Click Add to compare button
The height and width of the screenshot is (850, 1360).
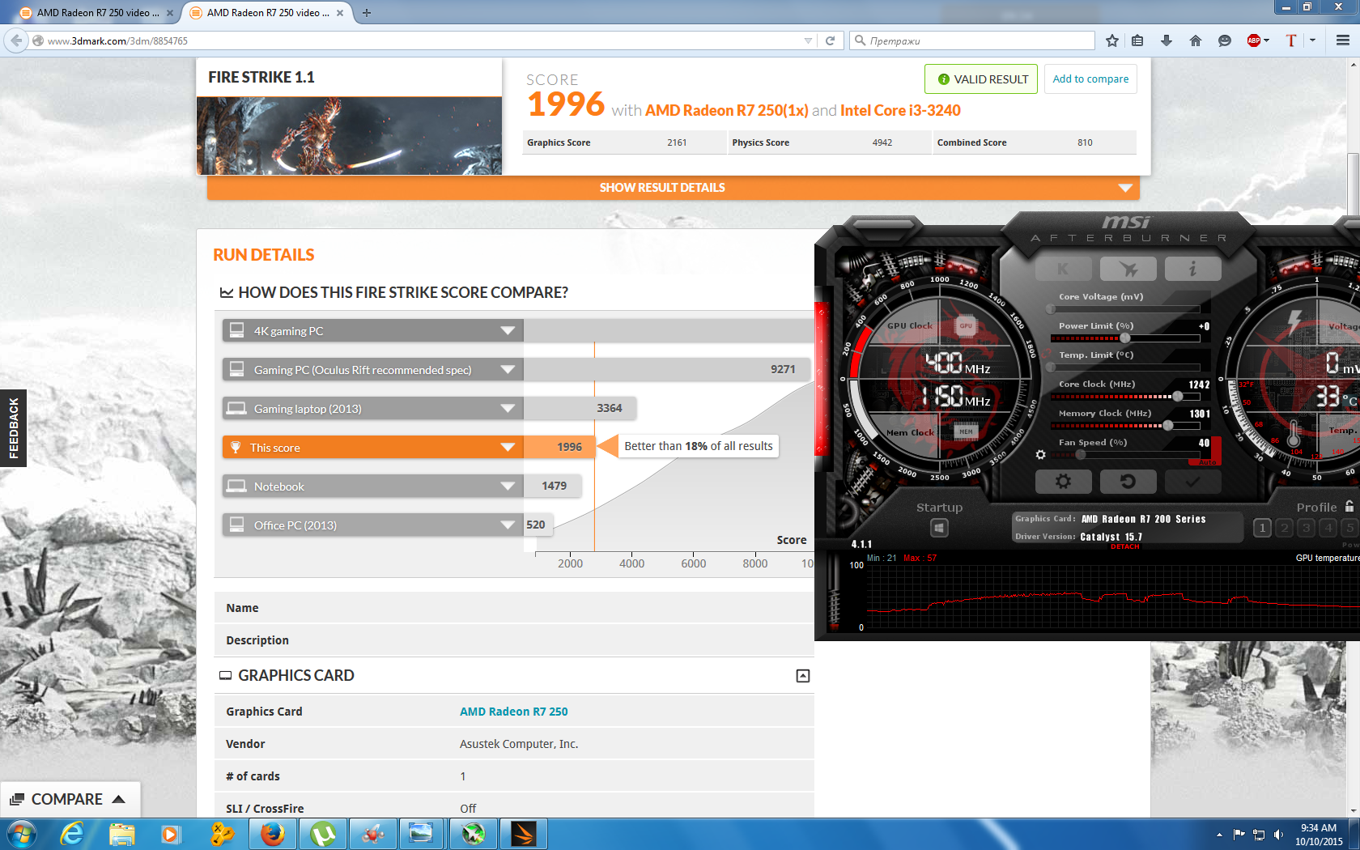[1090, 79]
